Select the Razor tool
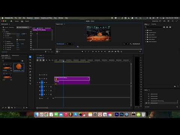The image size is (180, 135). [x=30, y=66]
